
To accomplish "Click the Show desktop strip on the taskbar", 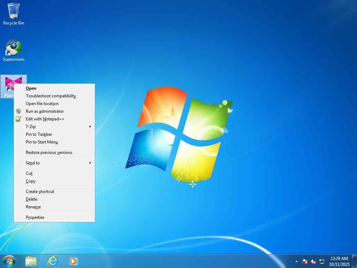I will 355,261.
